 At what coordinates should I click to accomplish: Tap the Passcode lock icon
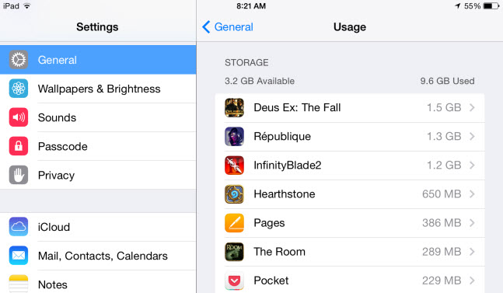tap(19, 146)
